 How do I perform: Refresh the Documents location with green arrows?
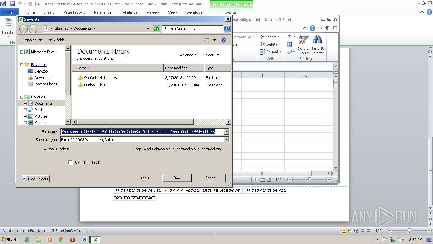(156, 29)
